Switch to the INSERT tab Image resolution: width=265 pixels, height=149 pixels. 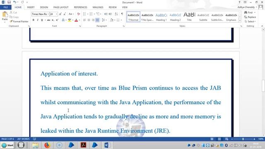coord(31,7)
